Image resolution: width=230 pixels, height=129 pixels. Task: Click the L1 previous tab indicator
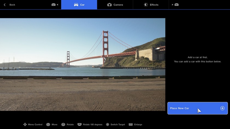click(55, 5)
